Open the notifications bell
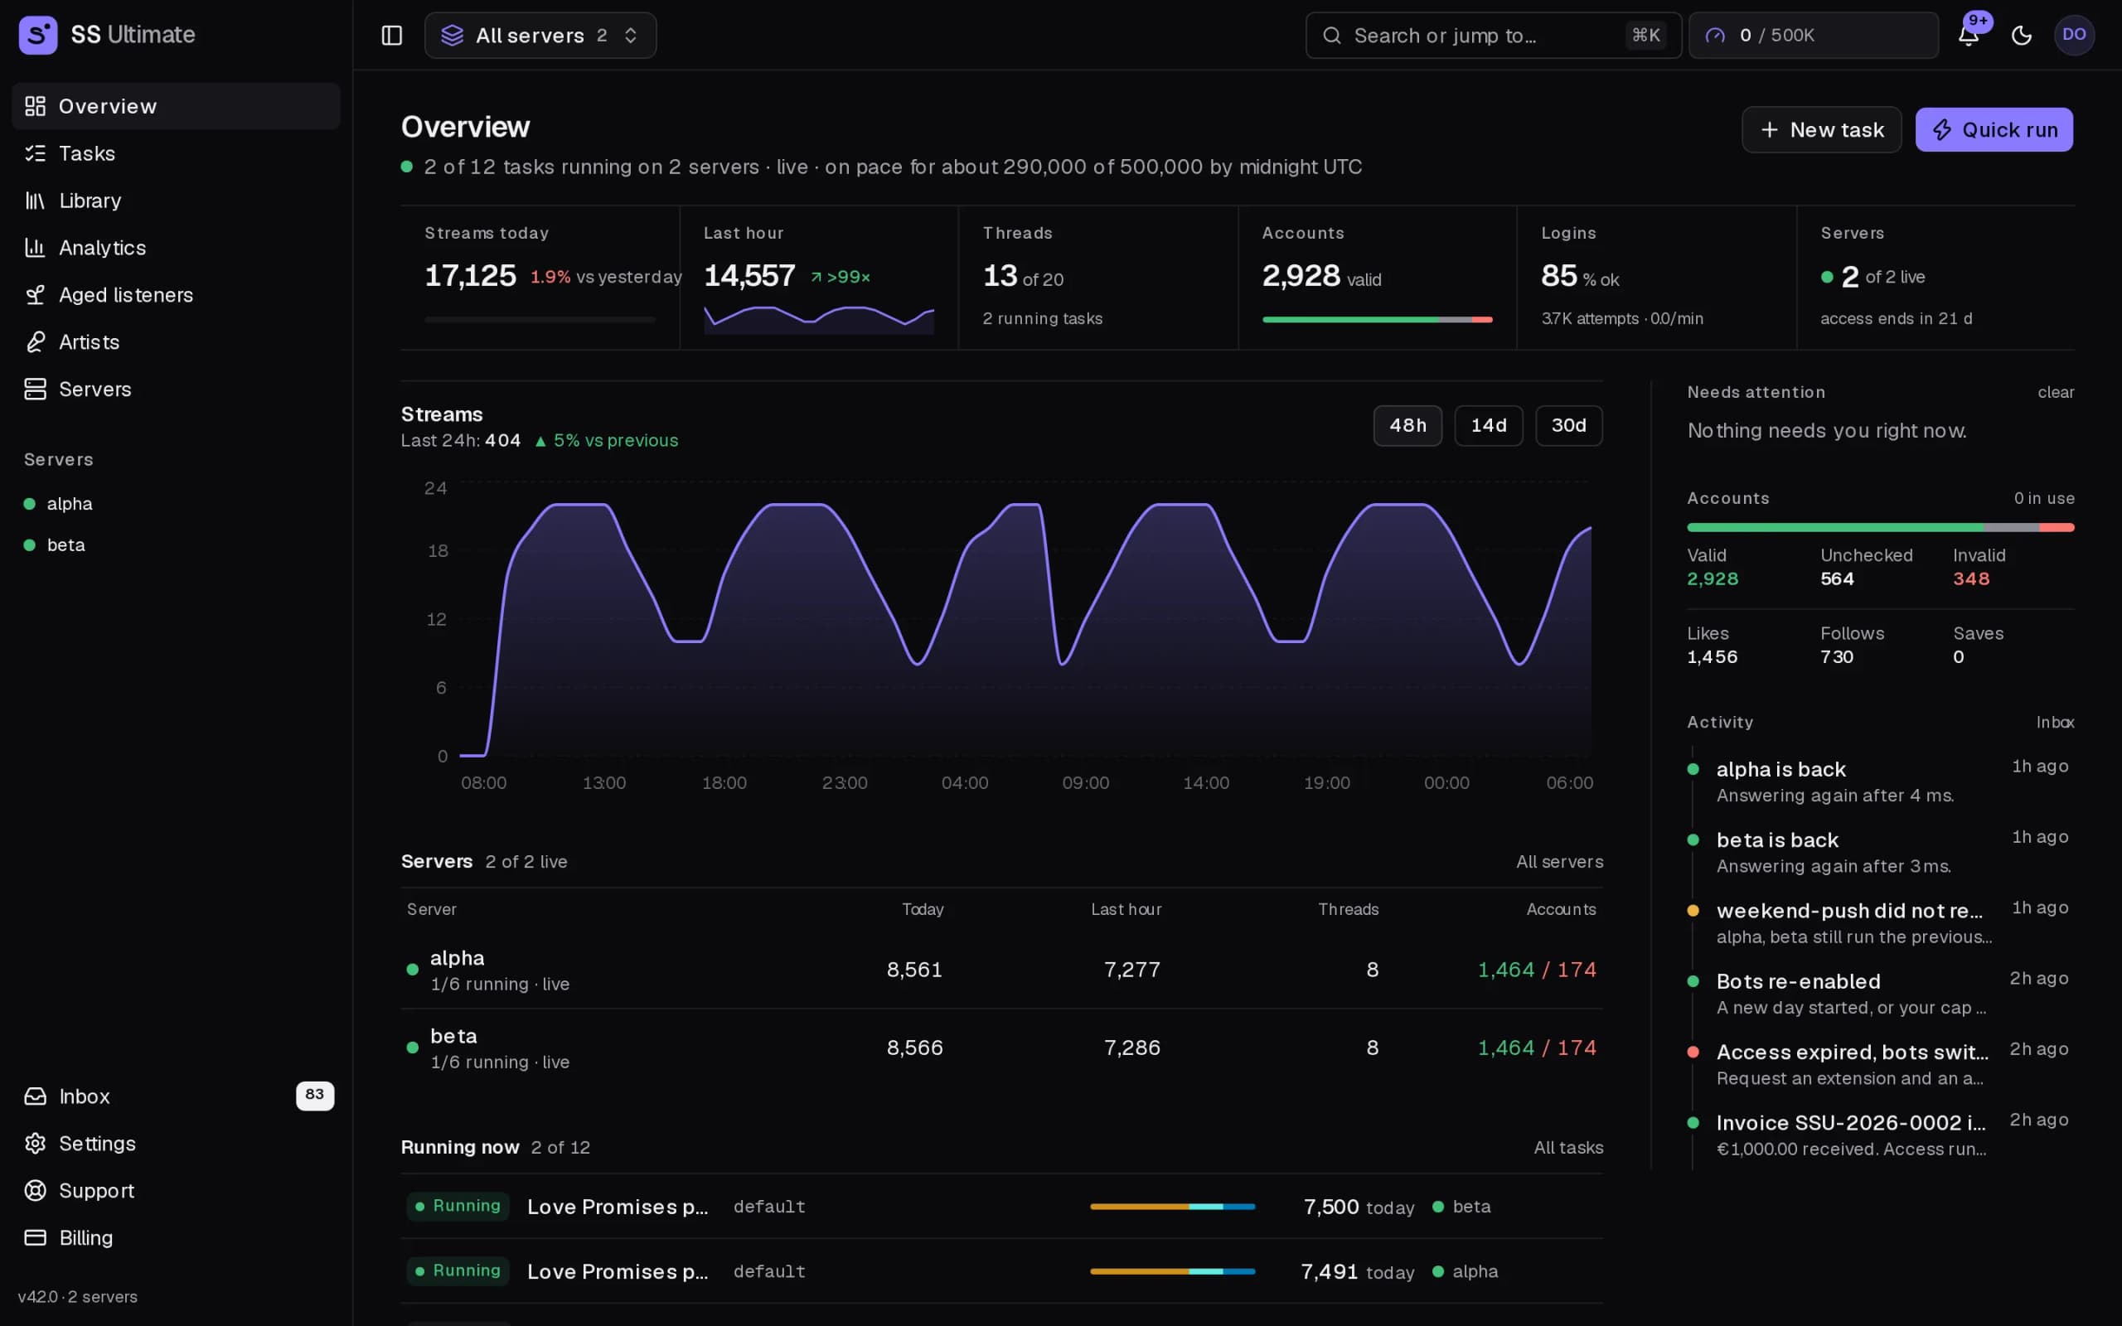This screenshot has height=1326, width=2122. 1969,35
